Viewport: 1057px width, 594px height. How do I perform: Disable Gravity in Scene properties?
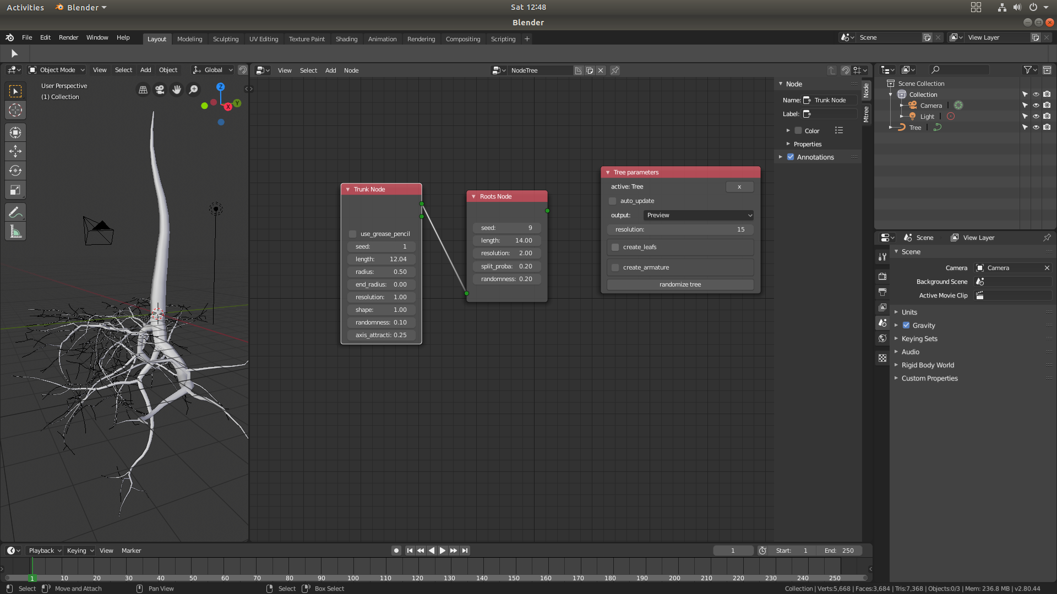(x=906, y=325)
